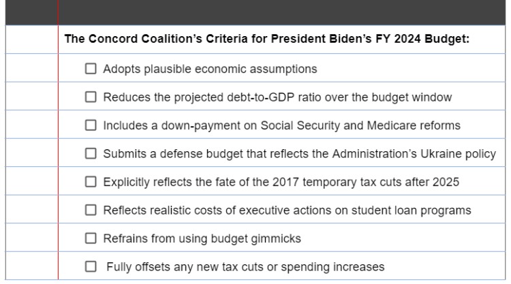Click the 'Submits a defense budget' text line
511x284 pixels.
(300, 154)
